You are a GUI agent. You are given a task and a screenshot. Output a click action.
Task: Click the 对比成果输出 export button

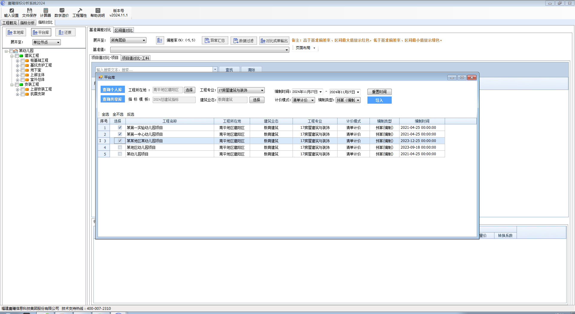tap(274, 41)
